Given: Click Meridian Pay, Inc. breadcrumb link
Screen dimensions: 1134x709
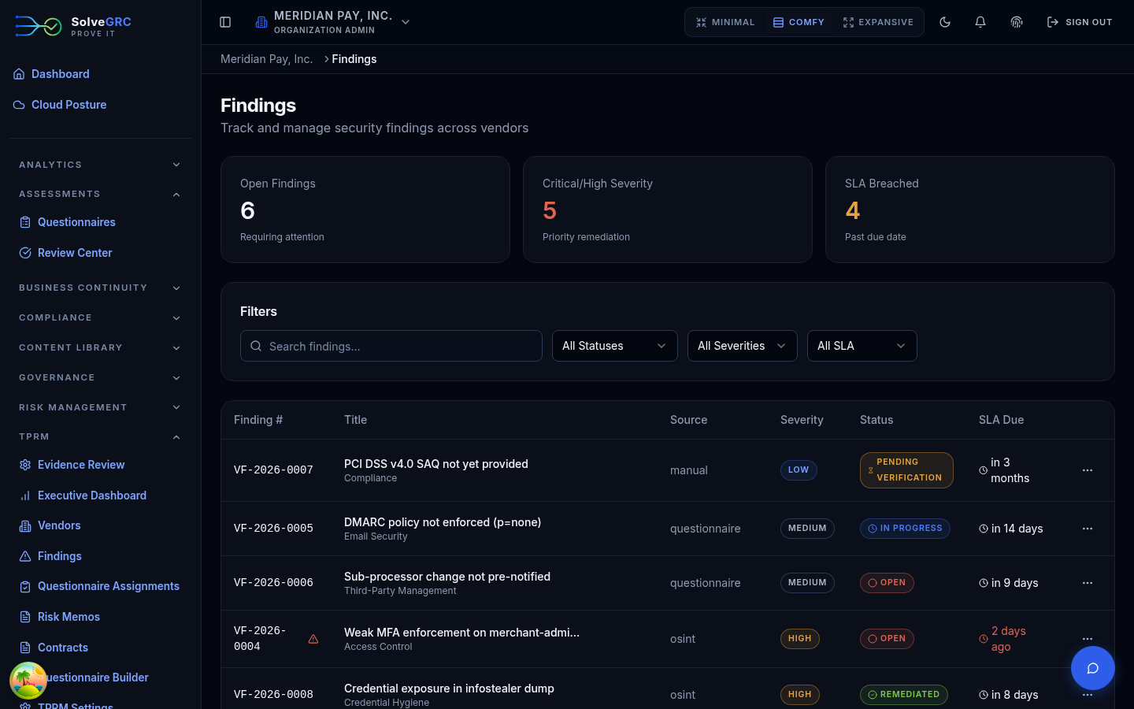Looking at the screenshot, I should click(266, 59).
